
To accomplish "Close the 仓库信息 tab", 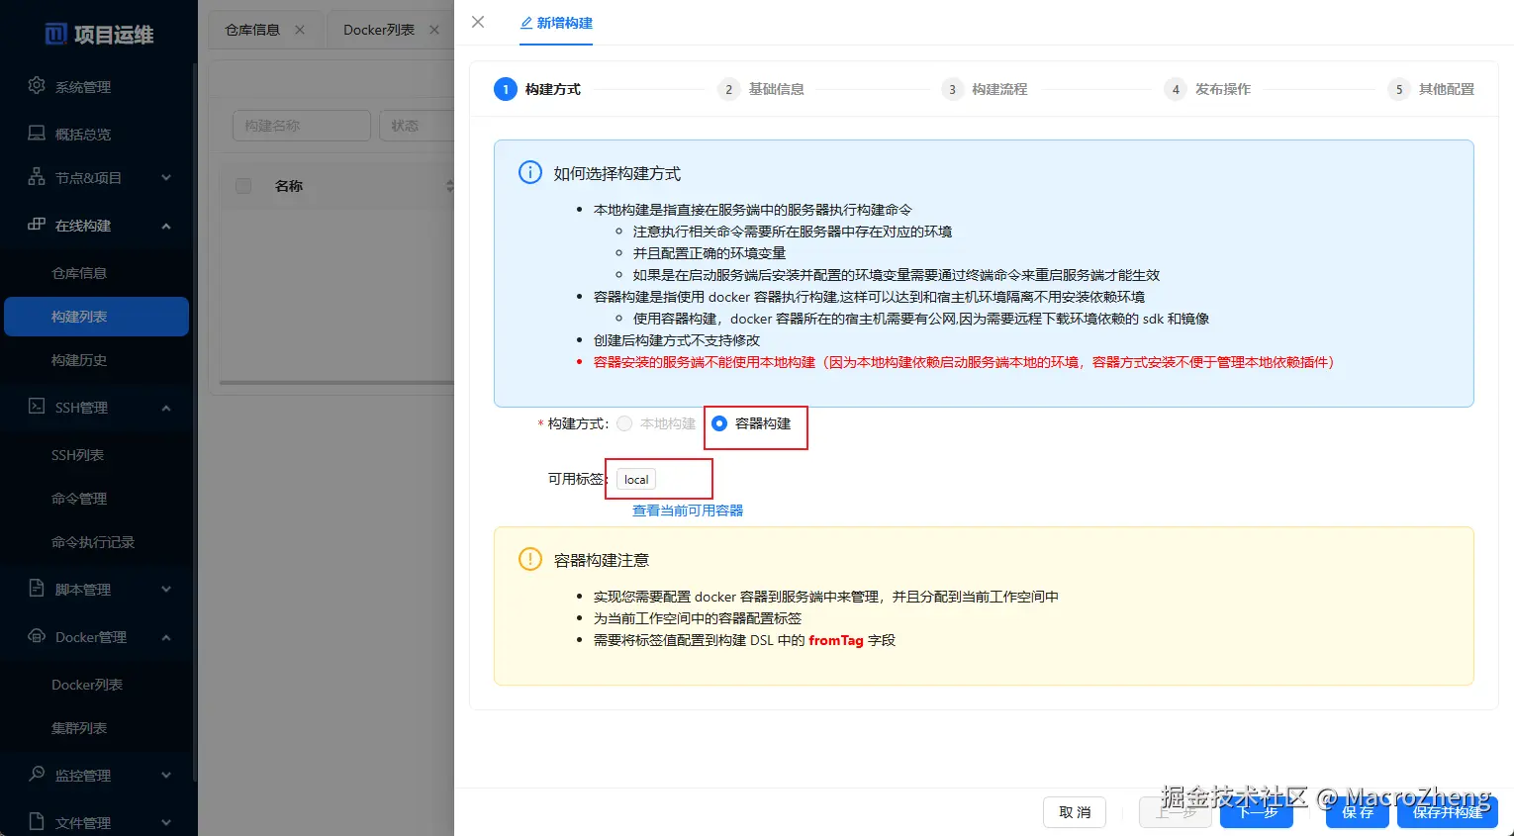I will (x=300, y=30).
